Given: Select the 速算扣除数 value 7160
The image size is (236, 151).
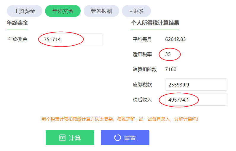Looking at the screenshot, I should coord(171,69).
